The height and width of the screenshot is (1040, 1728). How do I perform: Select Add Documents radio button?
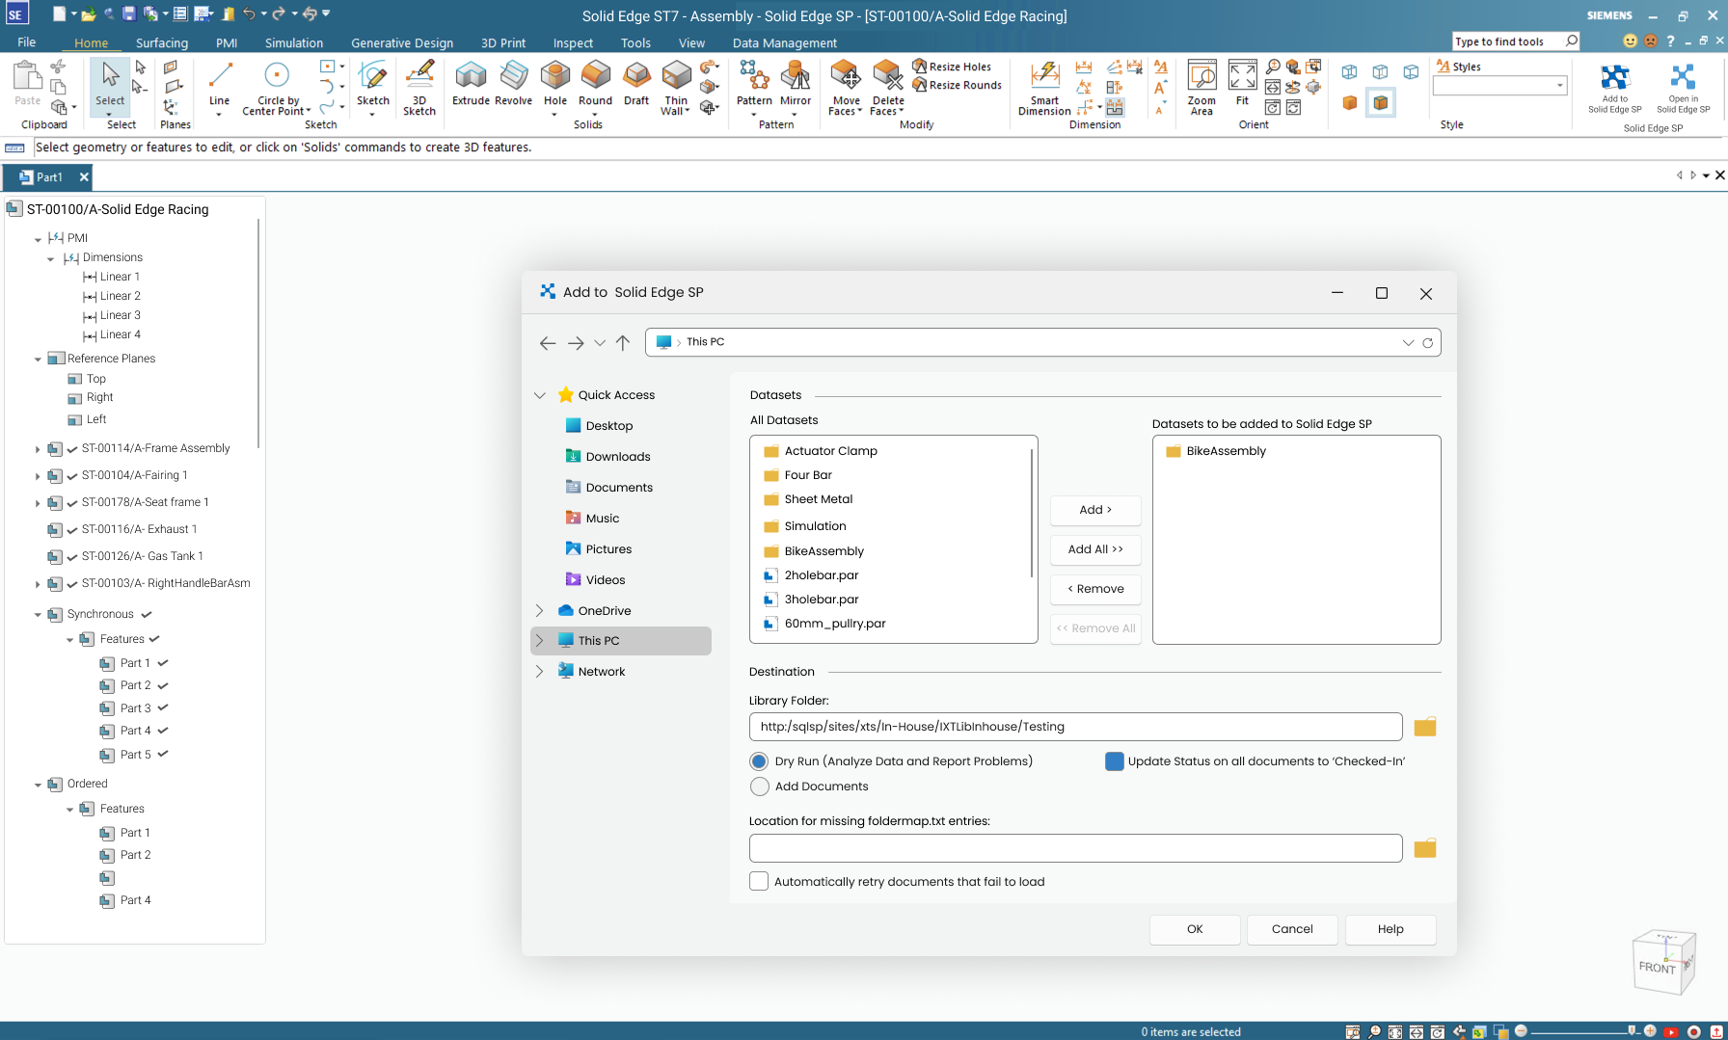point(760,787)
